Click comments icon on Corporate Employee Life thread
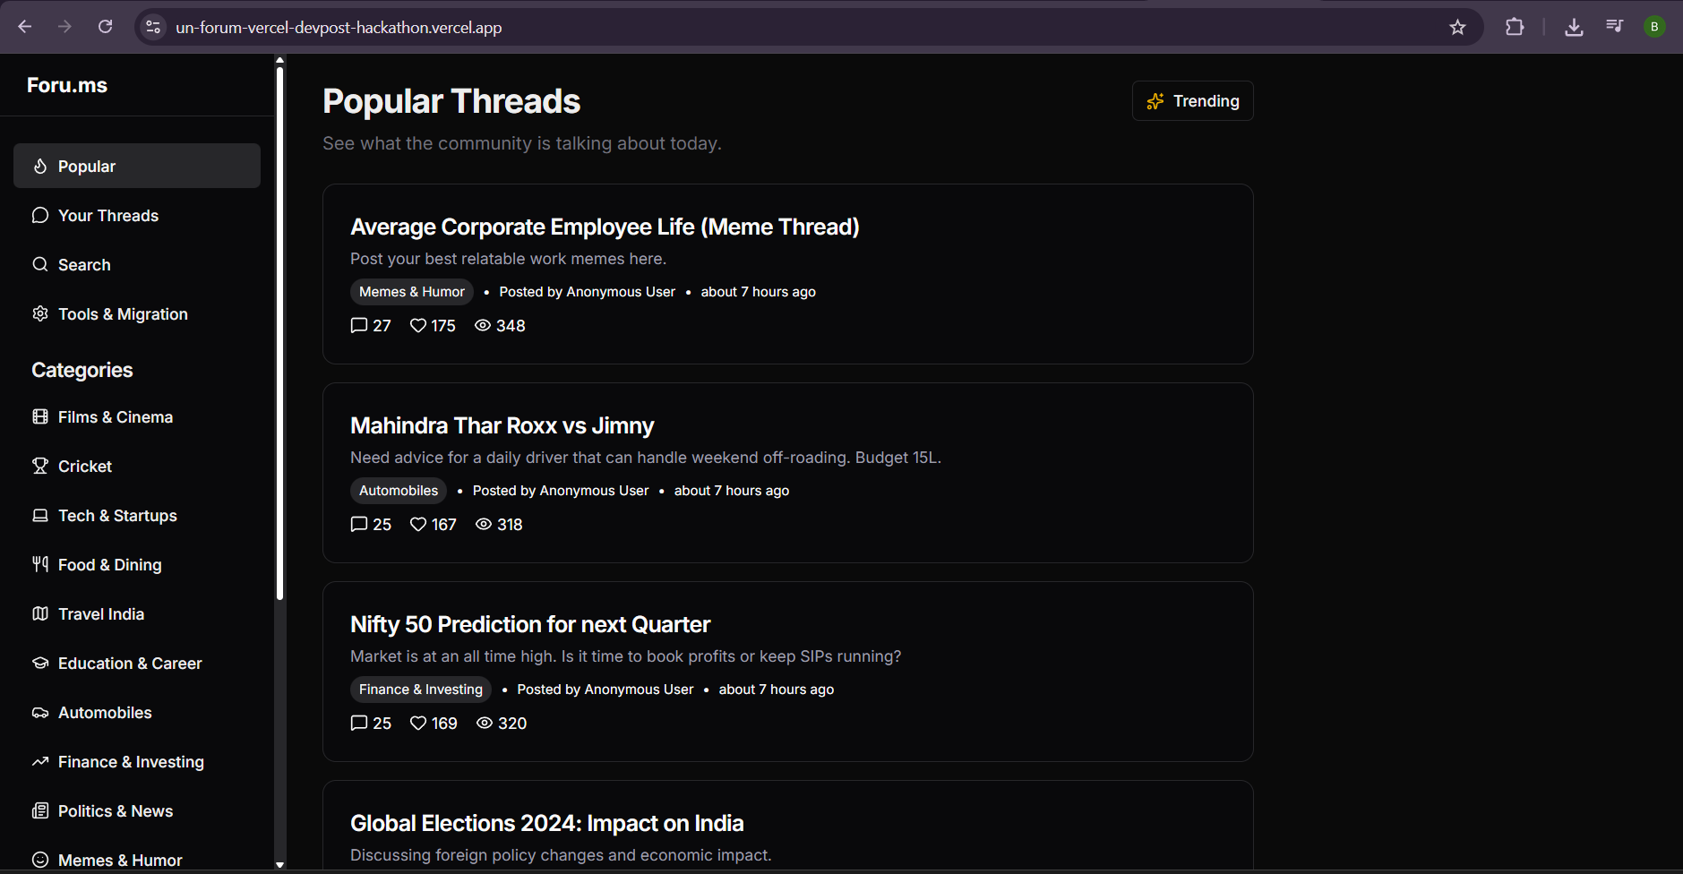 (x=359, y=325)
